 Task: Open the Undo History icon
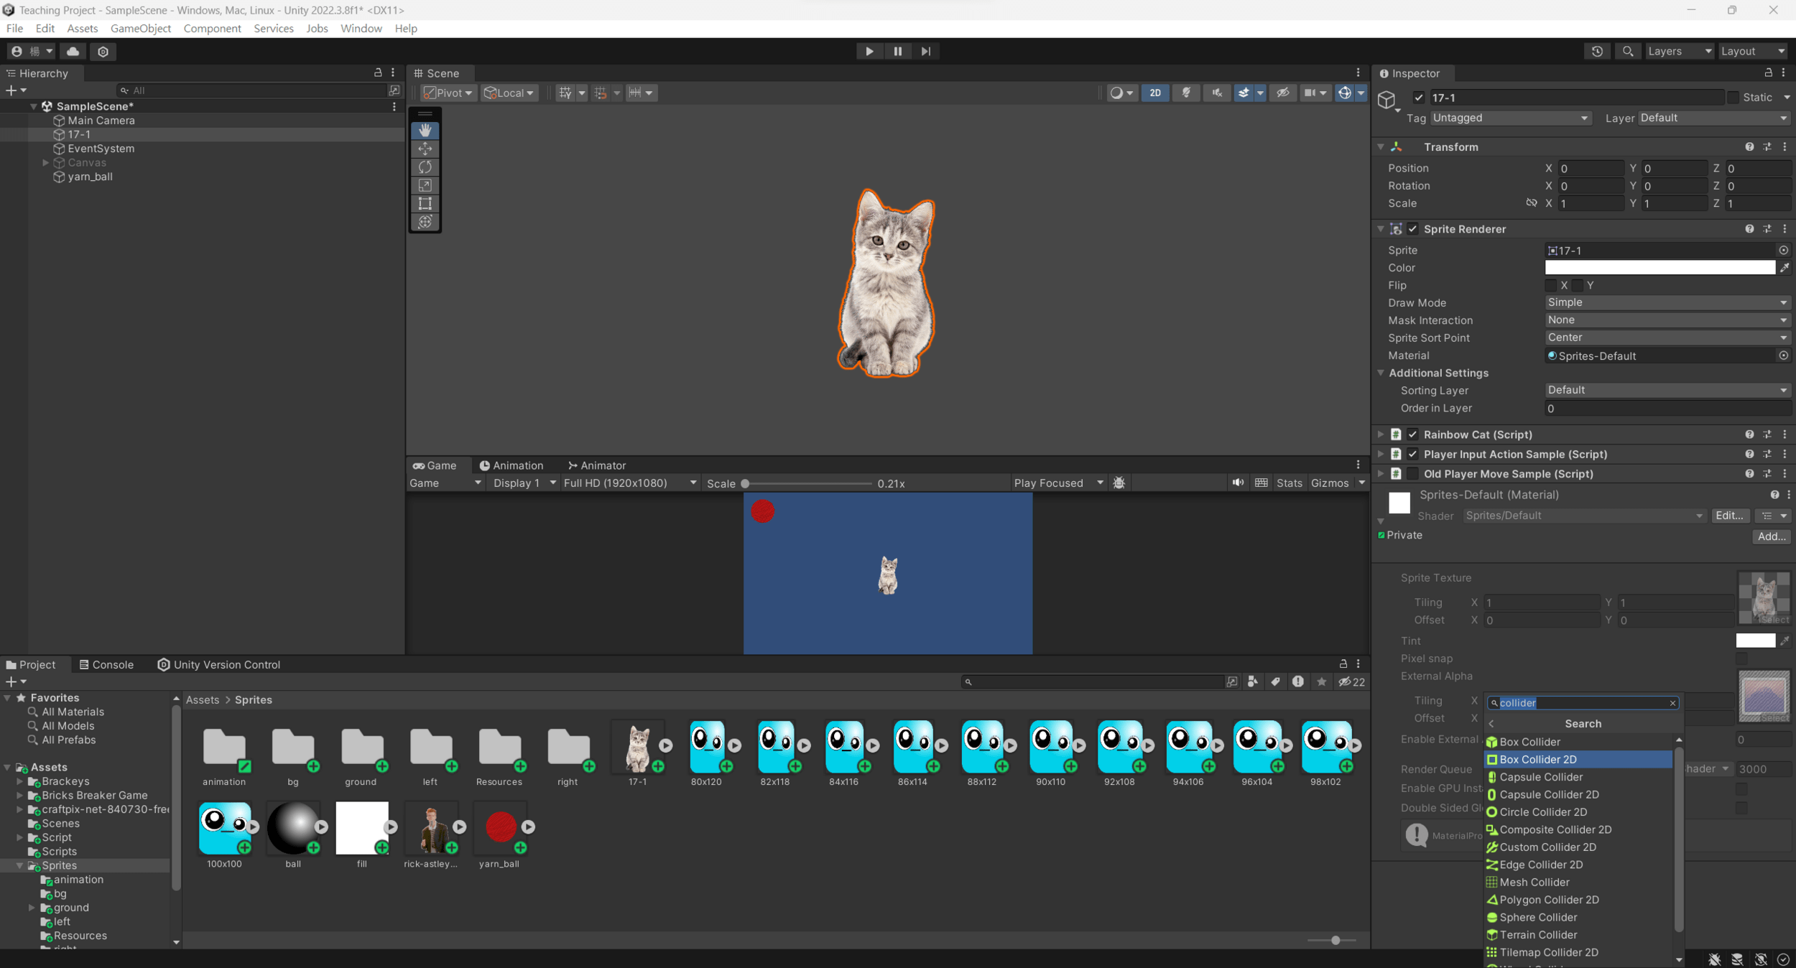point(1596,51)
